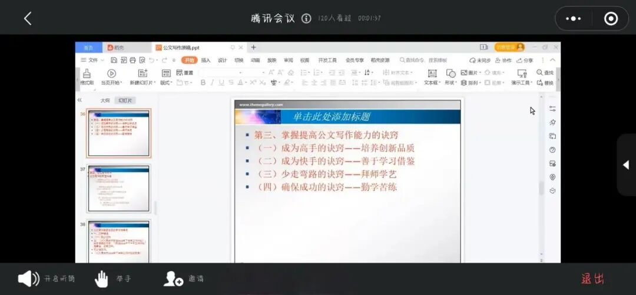This screenshot has height=295, width=636.
Task: Open the 版式 layout dropdown
Action: (x=166, y=82)
